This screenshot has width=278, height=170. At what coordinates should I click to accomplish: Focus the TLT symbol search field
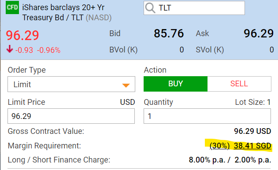coord(194,8)
